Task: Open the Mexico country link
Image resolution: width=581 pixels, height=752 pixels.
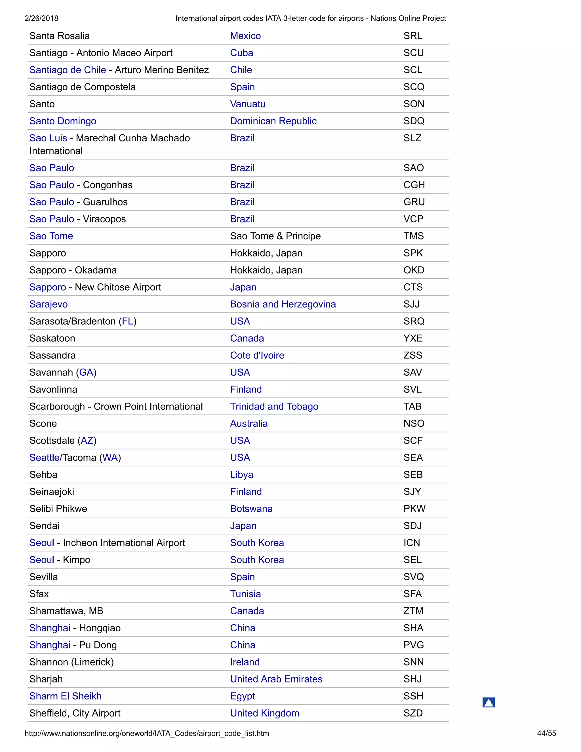Action: tap(245, 36)
